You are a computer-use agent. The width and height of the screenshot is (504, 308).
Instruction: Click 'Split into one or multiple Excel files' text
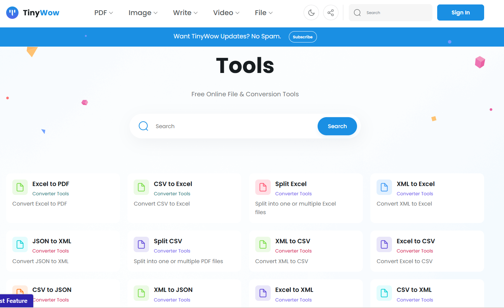[x=295, y=208]
